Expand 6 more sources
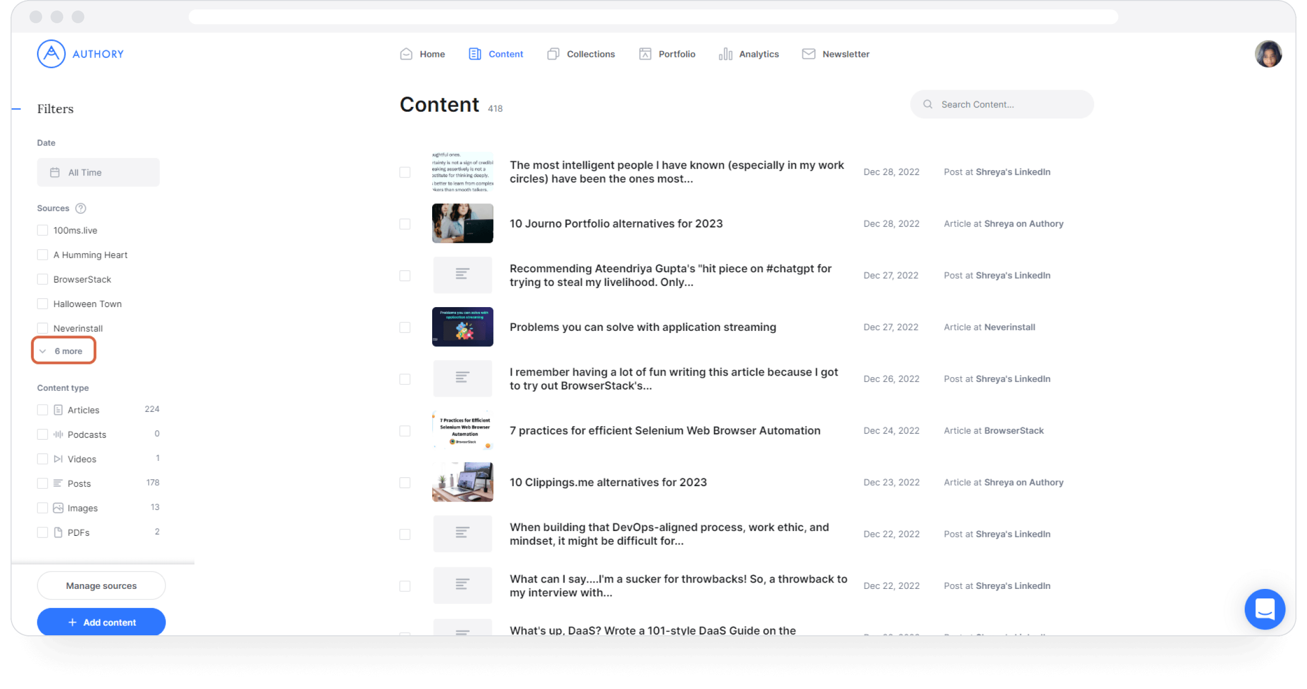 point(64,351)
